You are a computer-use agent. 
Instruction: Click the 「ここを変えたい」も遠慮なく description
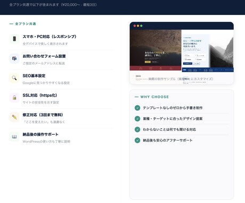click(44, 122)
